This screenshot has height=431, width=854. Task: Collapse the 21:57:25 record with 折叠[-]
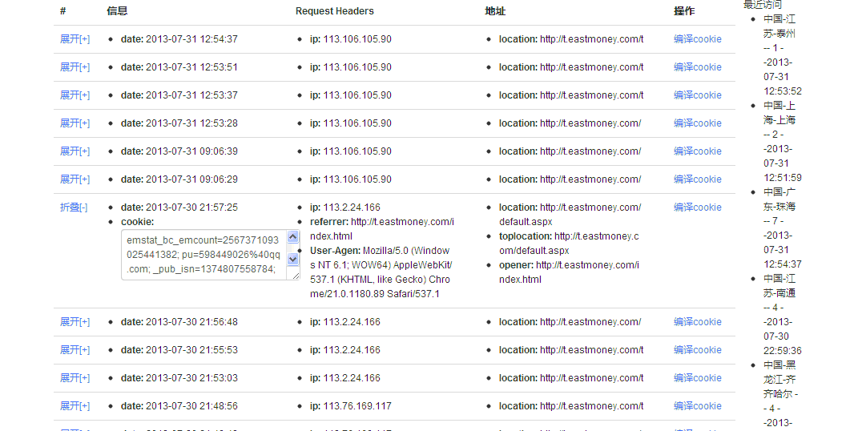point(74,207)
